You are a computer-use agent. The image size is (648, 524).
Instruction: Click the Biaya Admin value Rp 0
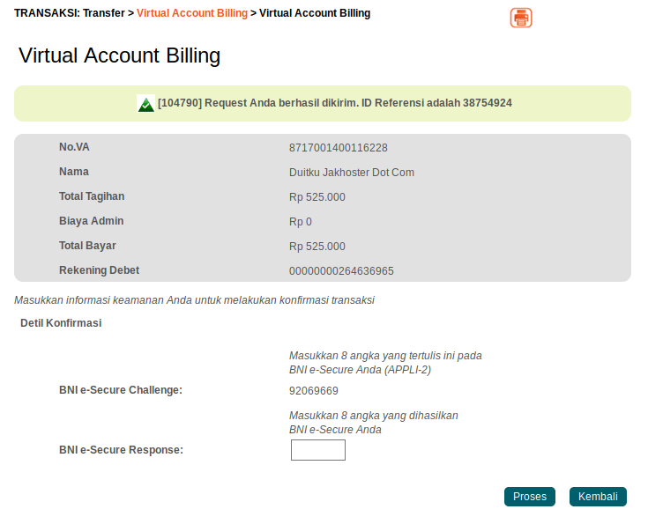(301, 222)
